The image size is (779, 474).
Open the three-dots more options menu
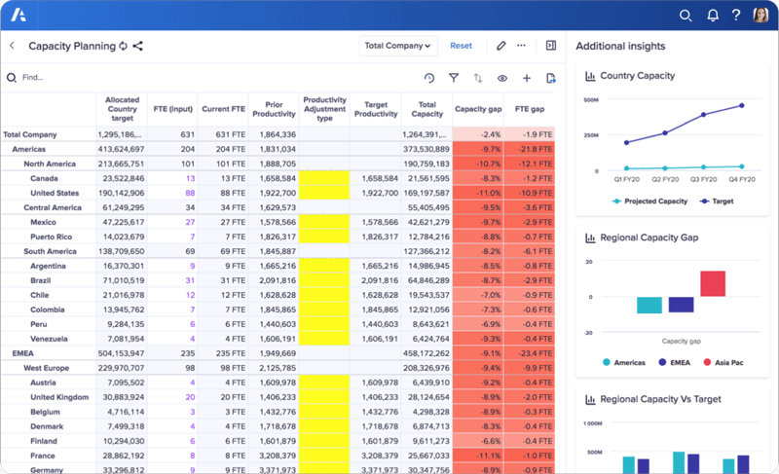pyautogui.click(x=522, y=46)
